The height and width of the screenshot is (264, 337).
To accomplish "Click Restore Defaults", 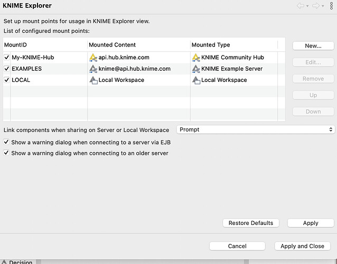I will coord(251,223).
